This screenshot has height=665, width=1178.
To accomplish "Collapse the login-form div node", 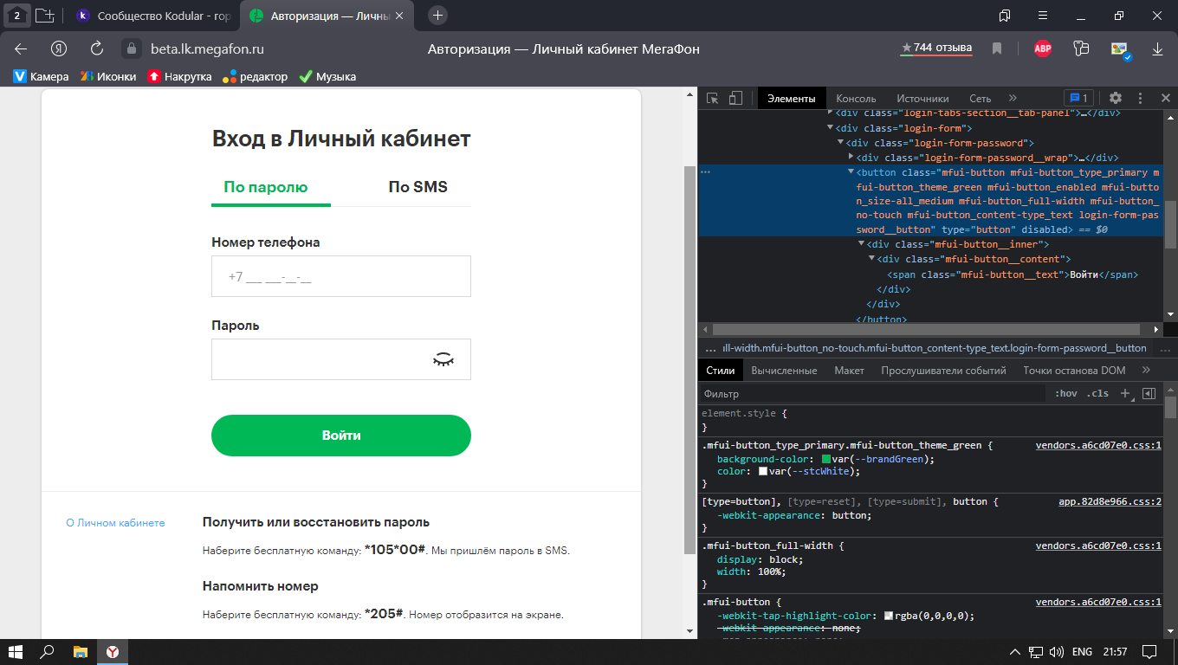I will coord(831,128).
